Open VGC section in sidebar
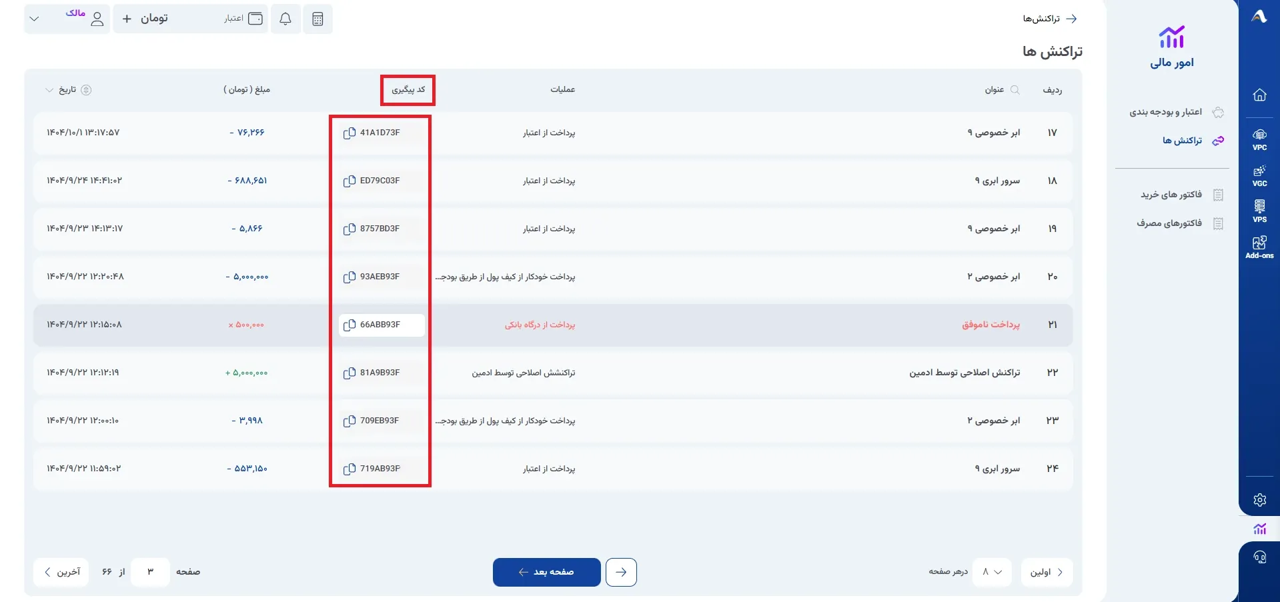 (1259, 176)
